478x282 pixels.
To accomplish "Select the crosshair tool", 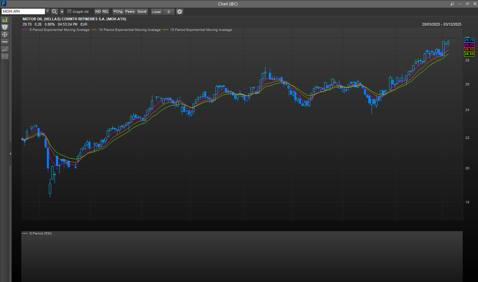I will [x=5, y=35].
